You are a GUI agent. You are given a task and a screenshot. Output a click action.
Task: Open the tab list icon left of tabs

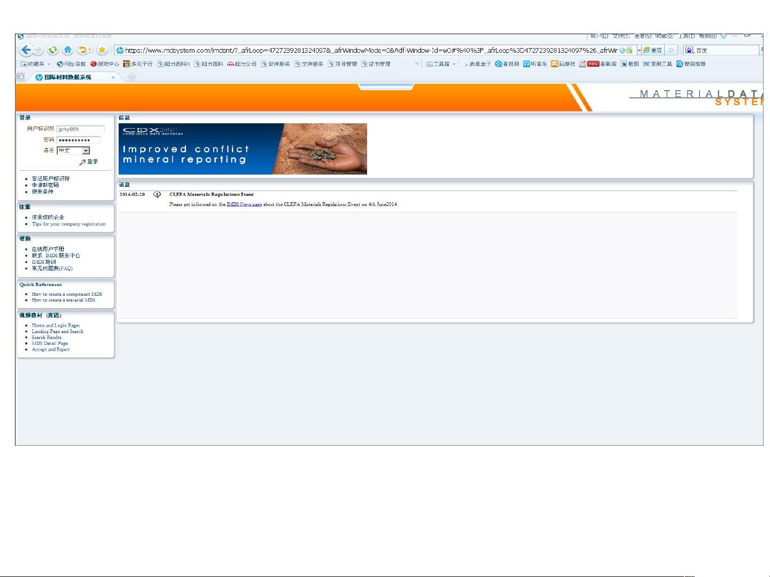[x=20, y=77]
